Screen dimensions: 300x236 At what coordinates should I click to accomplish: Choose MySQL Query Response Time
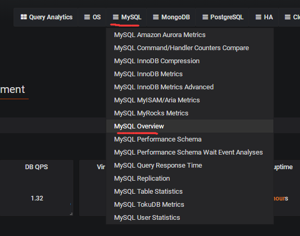(190, 166)
